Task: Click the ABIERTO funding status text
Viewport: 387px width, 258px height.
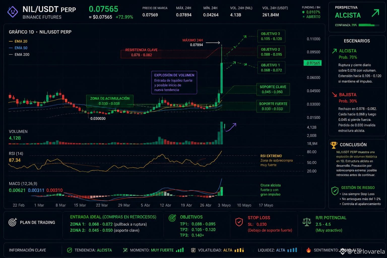Action: [x=313, y=17]
